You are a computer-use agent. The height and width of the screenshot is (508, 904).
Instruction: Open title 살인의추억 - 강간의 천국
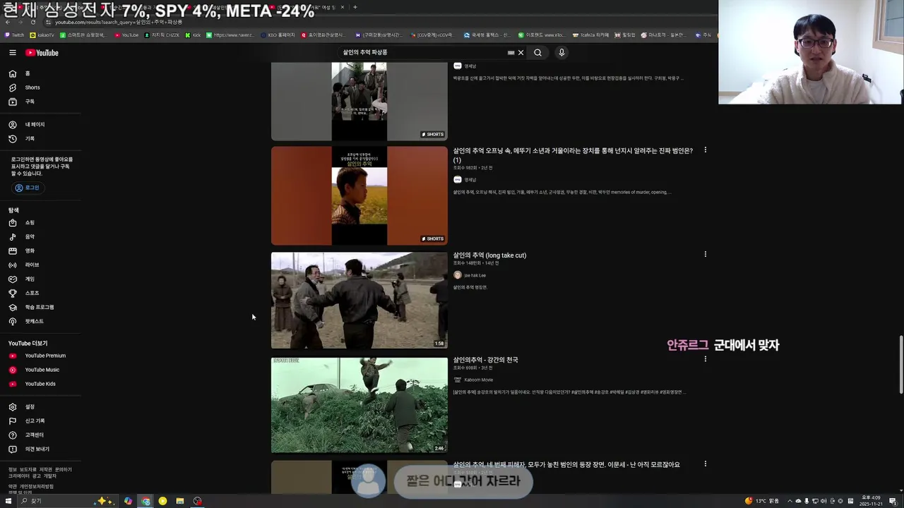tap(485, 360)
